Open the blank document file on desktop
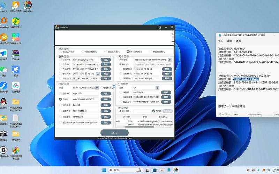 (x=16, y=121)
